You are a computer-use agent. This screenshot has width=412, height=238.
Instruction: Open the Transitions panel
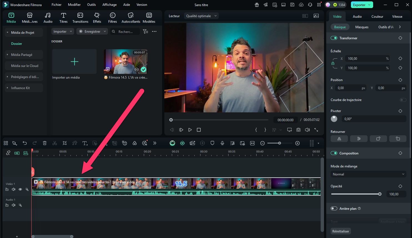click(80, 18)
